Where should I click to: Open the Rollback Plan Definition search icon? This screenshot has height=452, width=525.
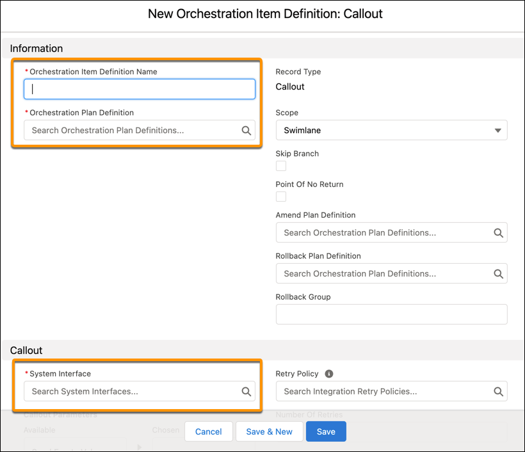click(498, 273)
